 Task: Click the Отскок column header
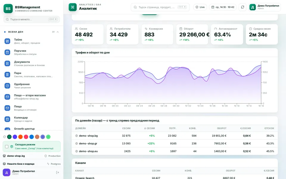269,128
